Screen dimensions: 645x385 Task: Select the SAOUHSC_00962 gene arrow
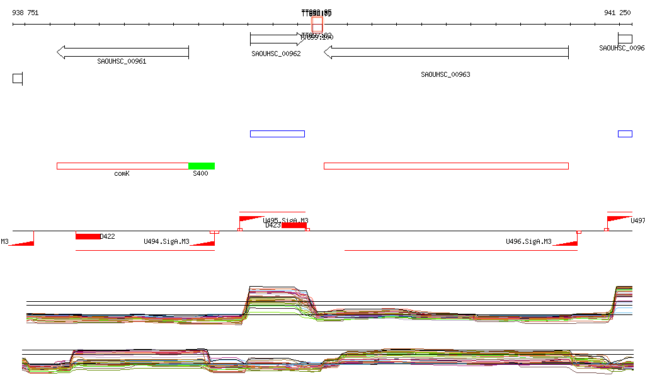click(277, 39)
